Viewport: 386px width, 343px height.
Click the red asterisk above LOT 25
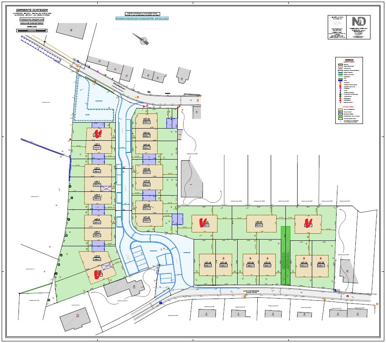tap(321, 258)
